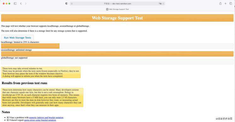The width and height of the screenshot is (235, 122).
Task: Click the yellow minimize window button
Action: (6, 3)
